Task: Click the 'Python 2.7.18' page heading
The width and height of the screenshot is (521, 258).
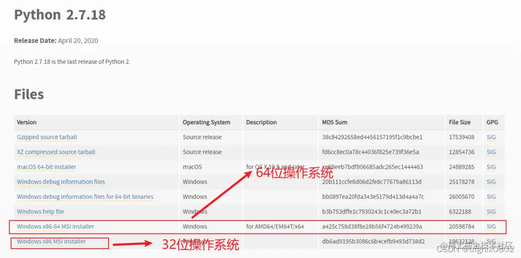Action: point(60,15)
